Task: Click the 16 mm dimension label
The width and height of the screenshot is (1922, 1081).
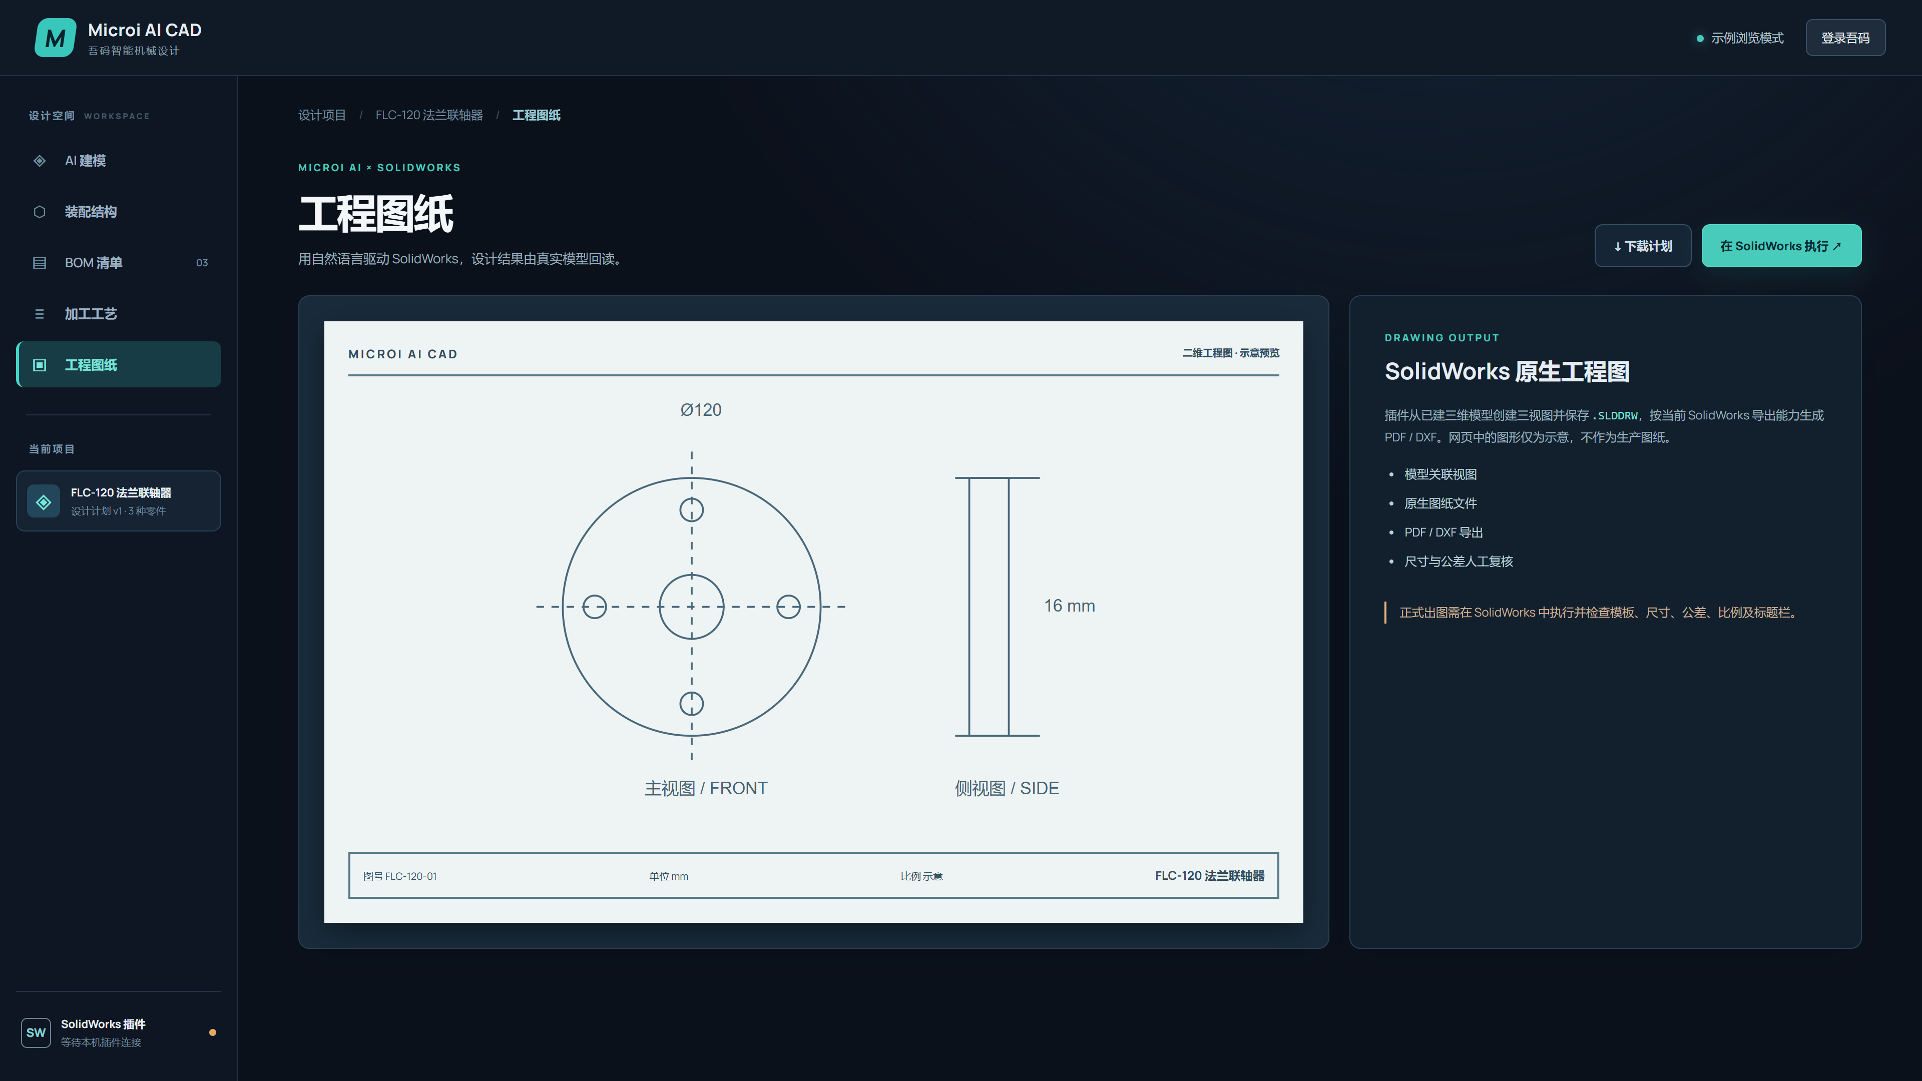Action: 1069,606
